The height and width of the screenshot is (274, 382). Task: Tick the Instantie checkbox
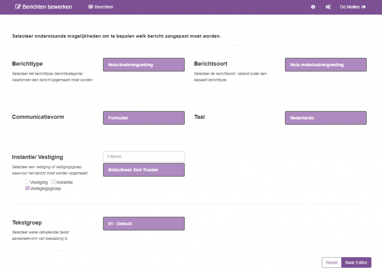point(53,182)
